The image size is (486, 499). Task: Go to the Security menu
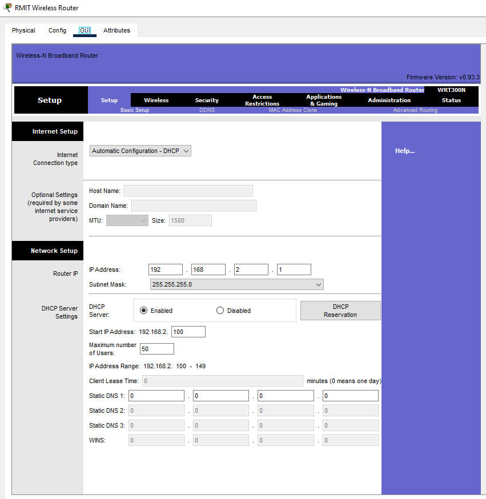[x=207, y=100]
